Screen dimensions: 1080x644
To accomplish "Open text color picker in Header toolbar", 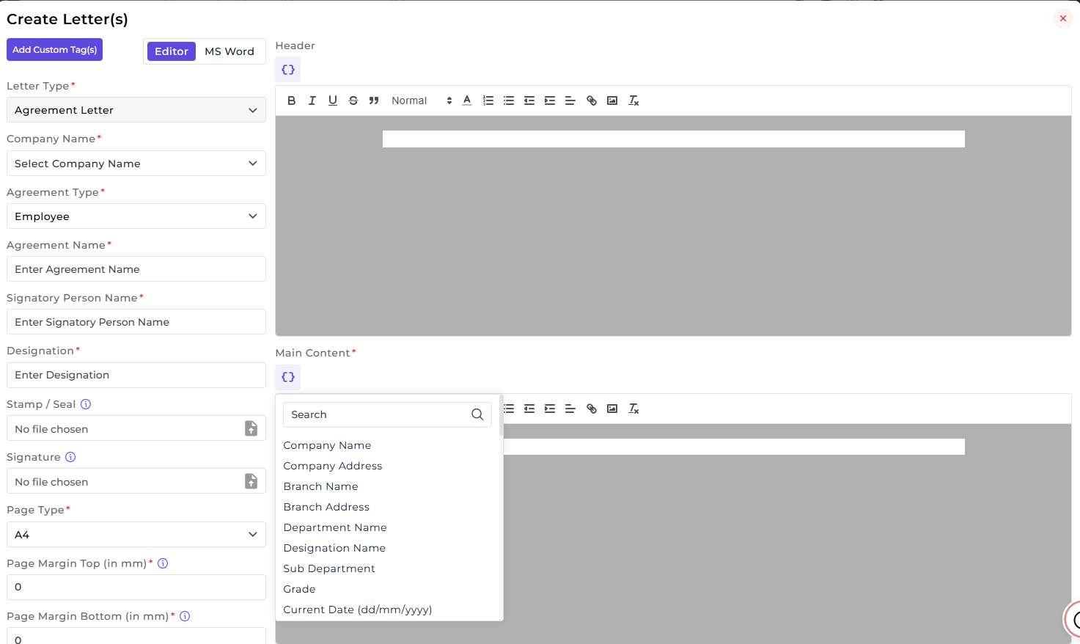I will (x=467, y=100).
